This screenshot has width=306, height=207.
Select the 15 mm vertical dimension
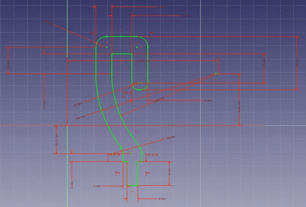click(x=44, y=105)
